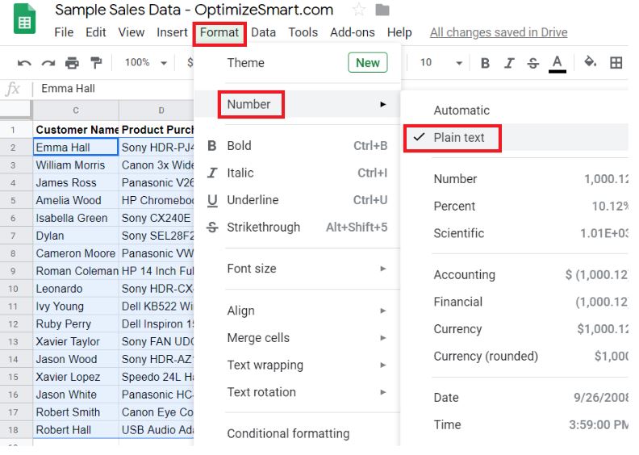Select the Percent format
This screenshot has width=639, height=455.
(x=515, y=206)
